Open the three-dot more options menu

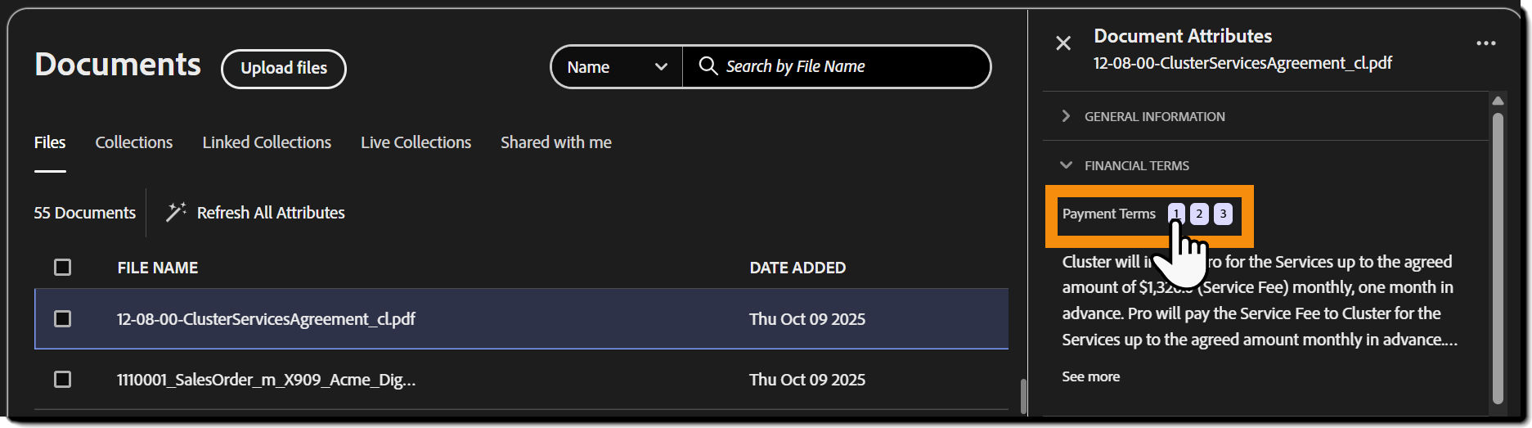[x=1485, y=43]
